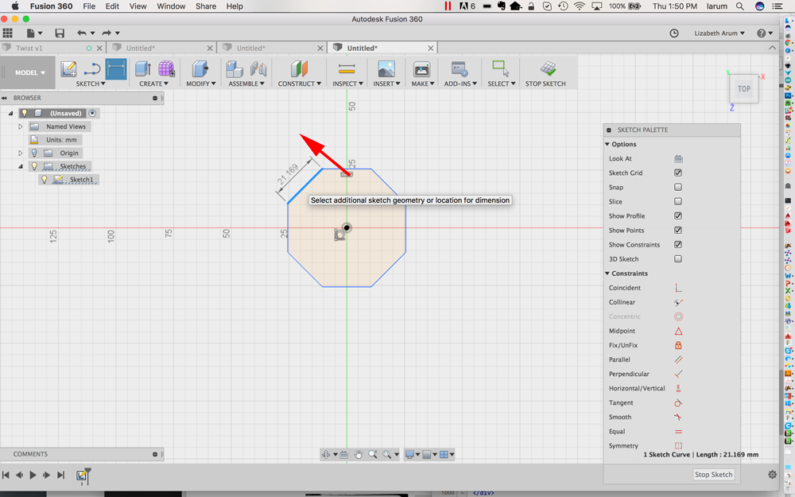Activate the Sketch Dimension tool icon

click(x=116, y=69)
